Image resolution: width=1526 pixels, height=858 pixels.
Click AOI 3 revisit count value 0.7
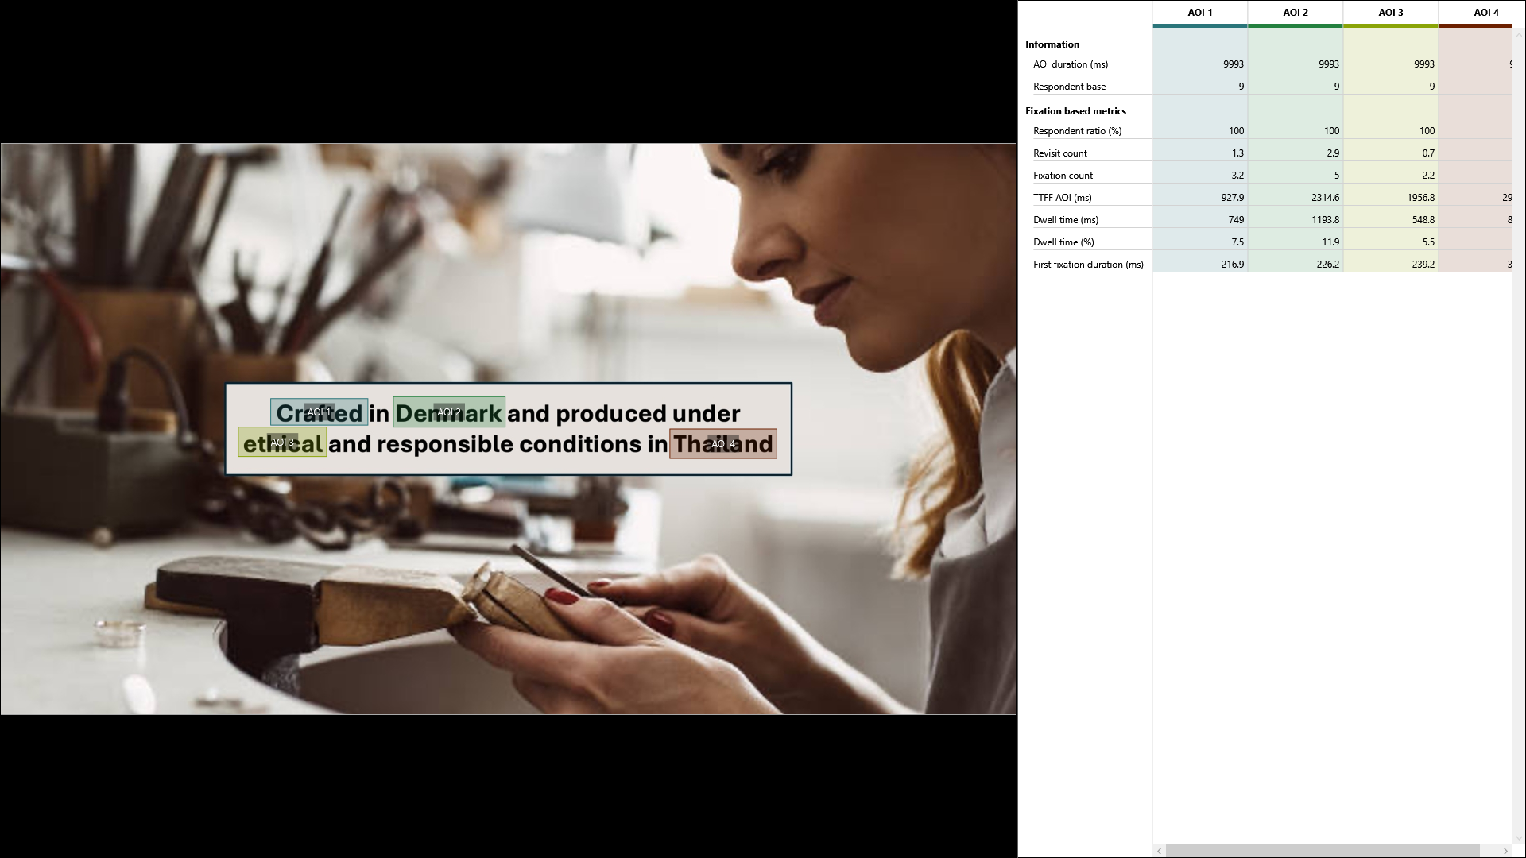[x=1428, y=153]
